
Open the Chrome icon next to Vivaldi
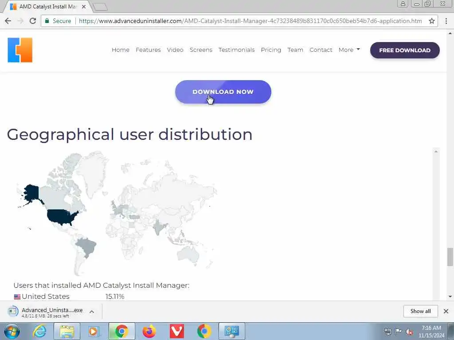[204, 331]
